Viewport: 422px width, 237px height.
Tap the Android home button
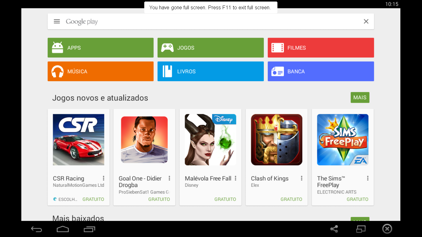tap(63, 229)
